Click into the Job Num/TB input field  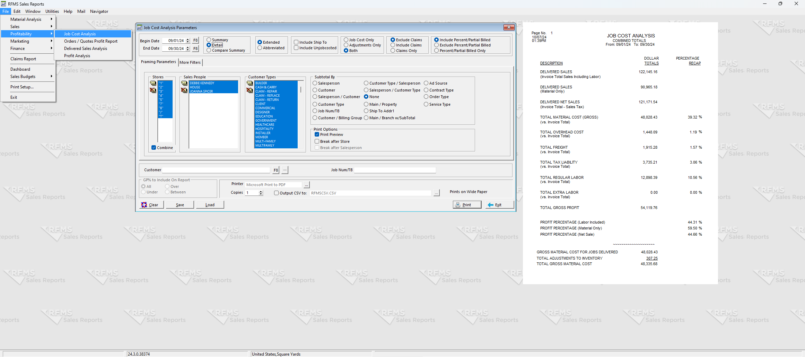pyautogui.click(x=395, y=170)
